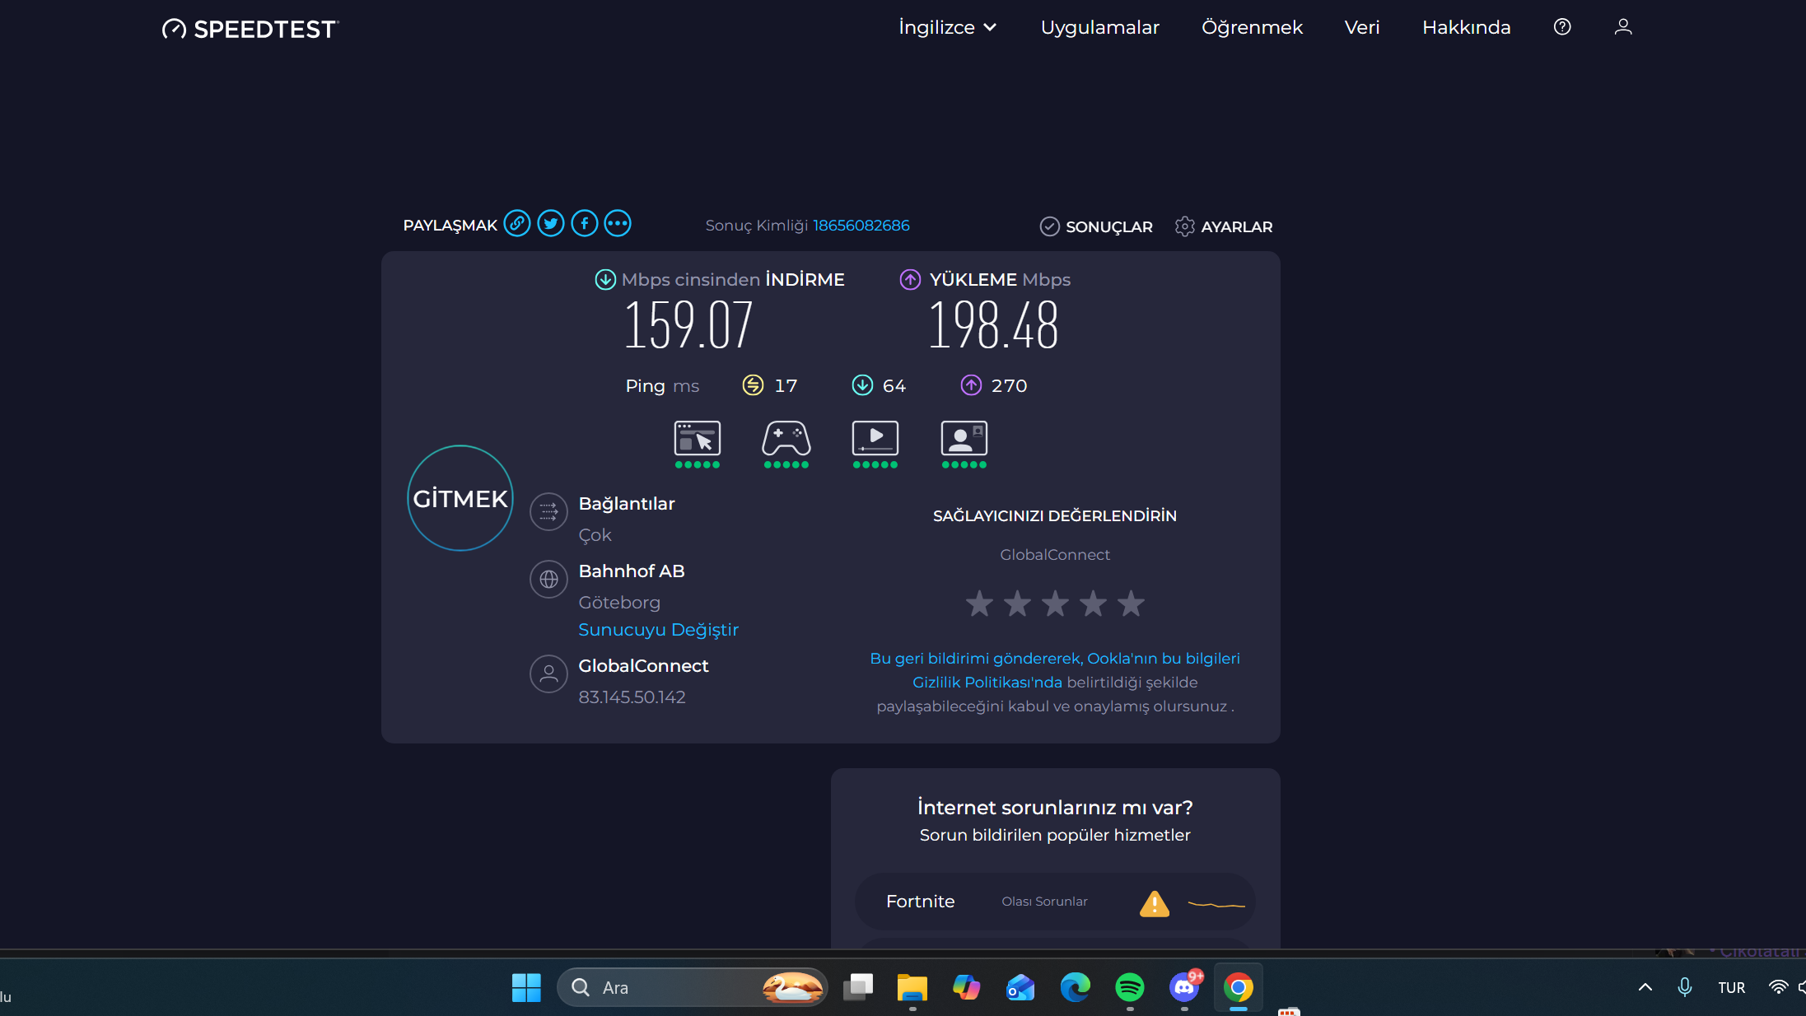The image size is (1806, 1016).
Task: Open File Explorer from the taskbar
Action: click(x=912, y=987)
